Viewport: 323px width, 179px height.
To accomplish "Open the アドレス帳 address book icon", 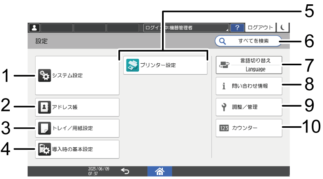I will pyautogui.click(x=44, y=107).
